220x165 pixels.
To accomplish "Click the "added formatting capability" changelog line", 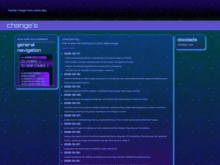I will click(92, 66).
